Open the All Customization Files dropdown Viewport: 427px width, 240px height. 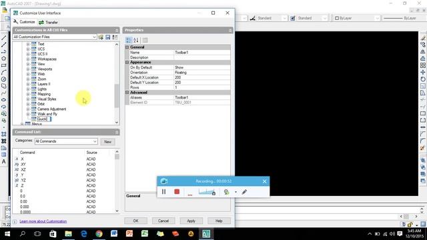94,37
